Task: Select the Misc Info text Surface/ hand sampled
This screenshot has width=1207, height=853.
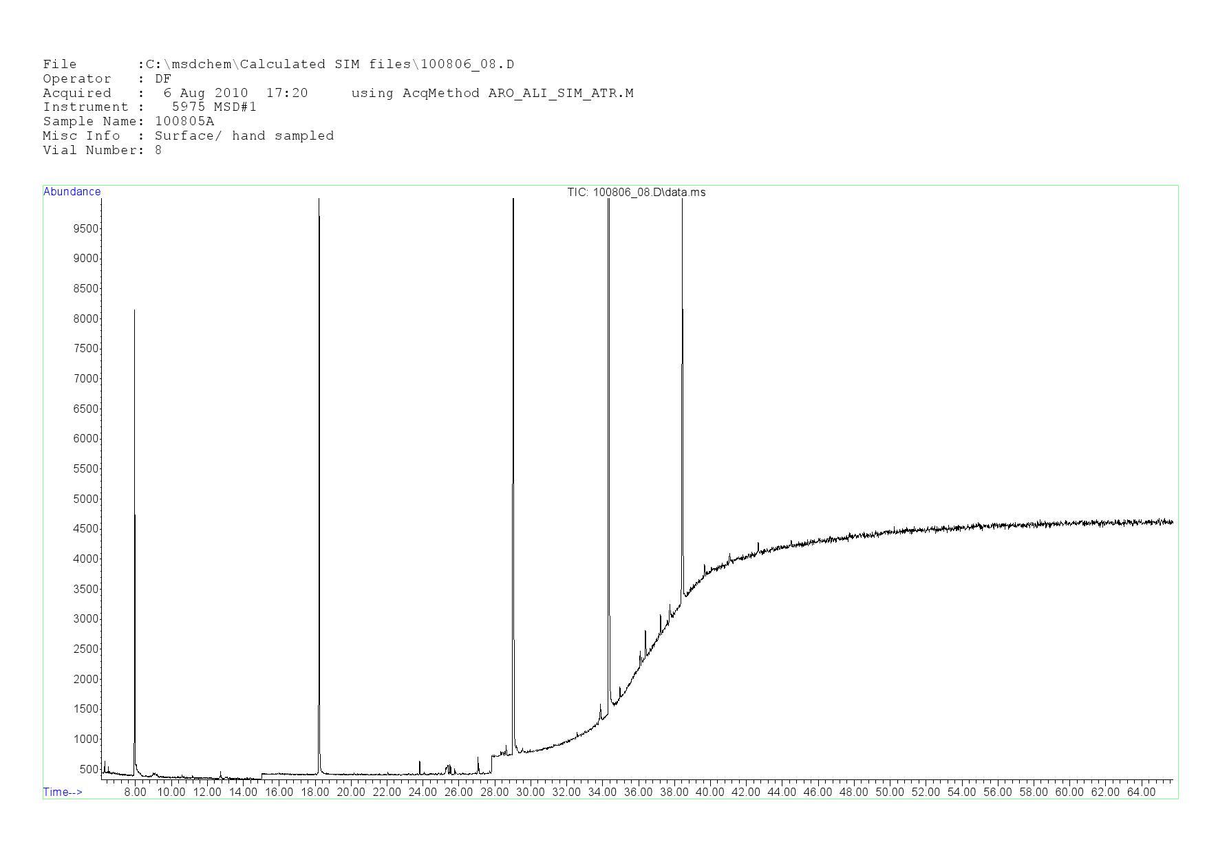Action: click(244, 136)
